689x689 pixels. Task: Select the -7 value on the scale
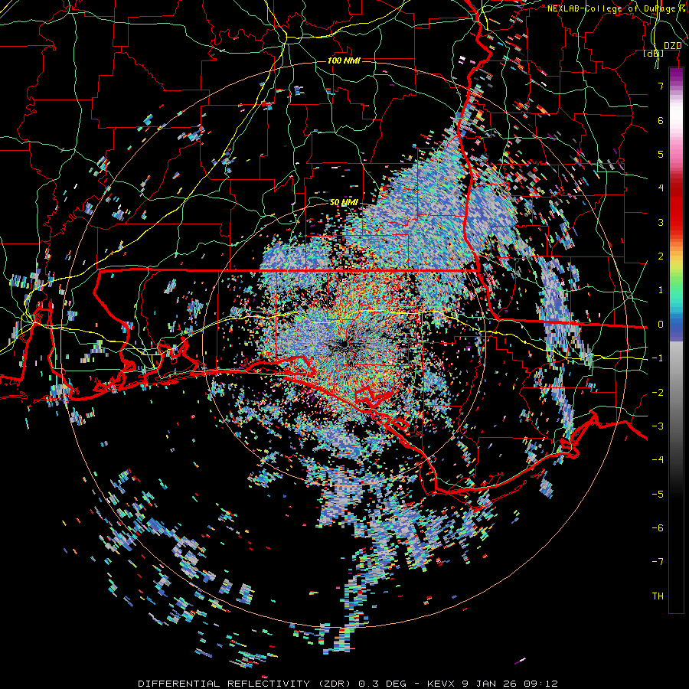[658, 562]
